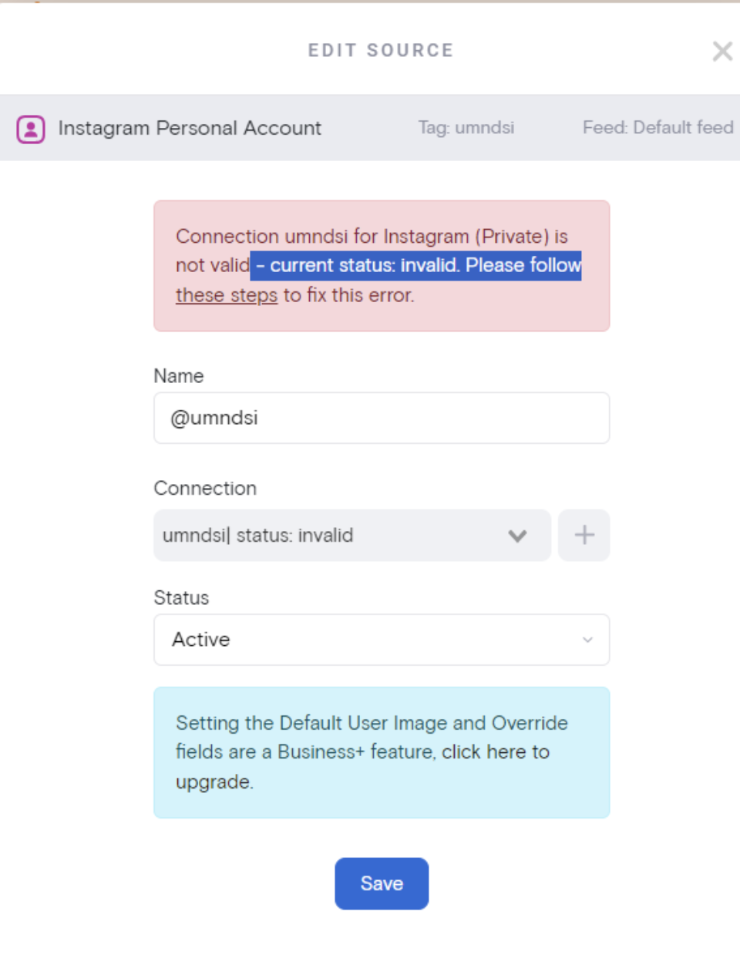Viewport: 740px width, 965px height.
Task: Click into the Name field with @umndsi
Action: pos(381,419)
